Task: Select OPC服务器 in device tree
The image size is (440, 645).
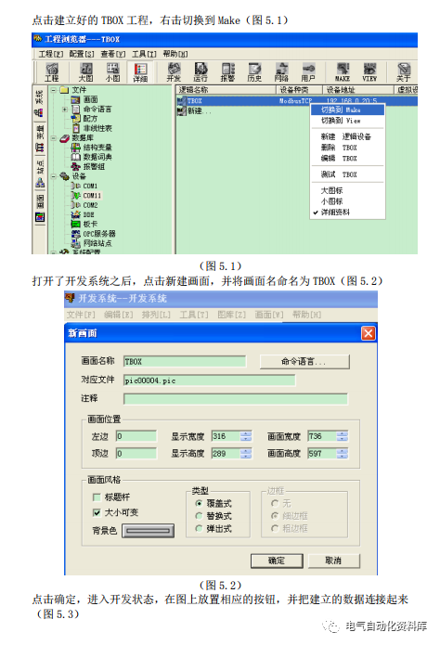Action: coord(94,234)
